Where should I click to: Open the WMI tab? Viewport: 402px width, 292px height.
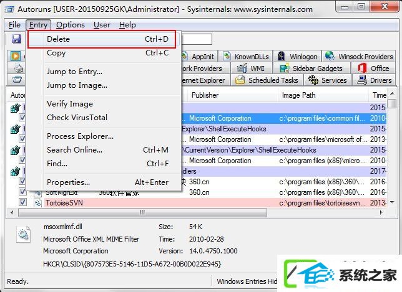[x=251, y=68]
